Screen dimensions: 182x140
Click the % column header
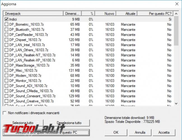tap(88, 14)
